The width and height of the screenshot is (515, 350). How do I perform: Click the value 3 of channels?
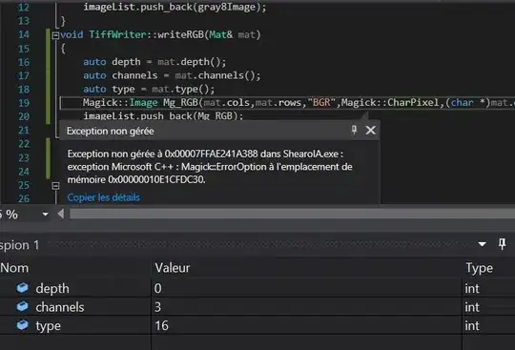[x=157, y=307]
